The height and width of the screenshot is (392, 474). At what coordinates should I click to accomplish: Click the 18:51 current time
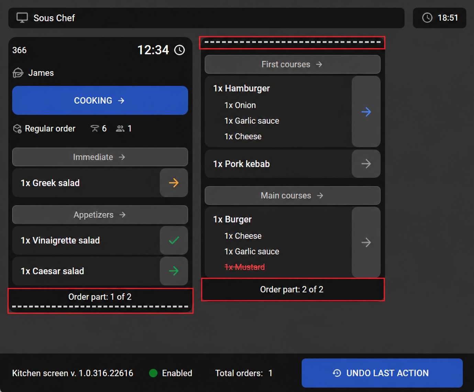(448, 18)
